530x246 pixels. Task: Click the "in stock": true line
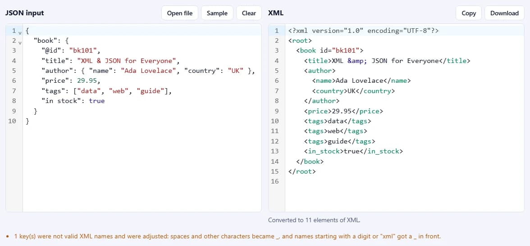[73, 101]
